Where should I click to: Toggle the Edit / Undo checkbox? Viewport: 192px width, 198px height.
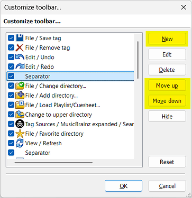[x=11, y=57]
